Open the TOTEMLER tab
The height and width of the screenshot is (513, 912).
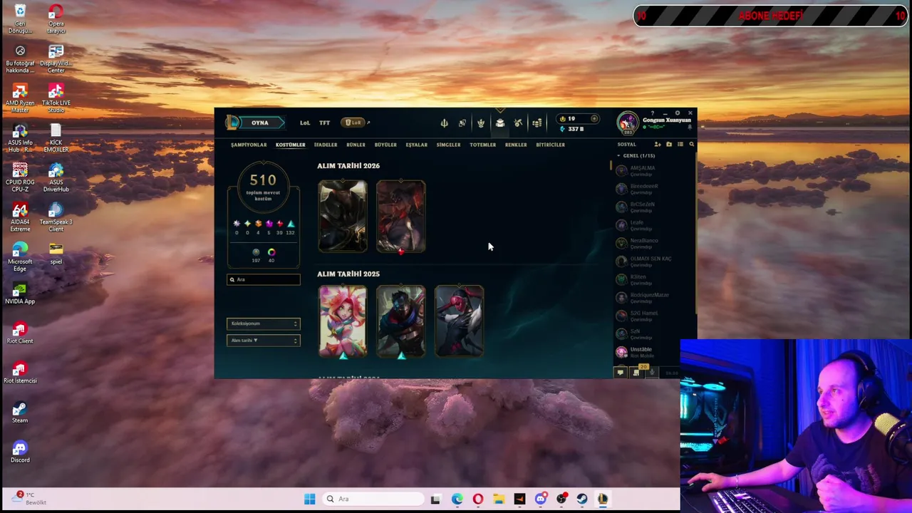482,145
